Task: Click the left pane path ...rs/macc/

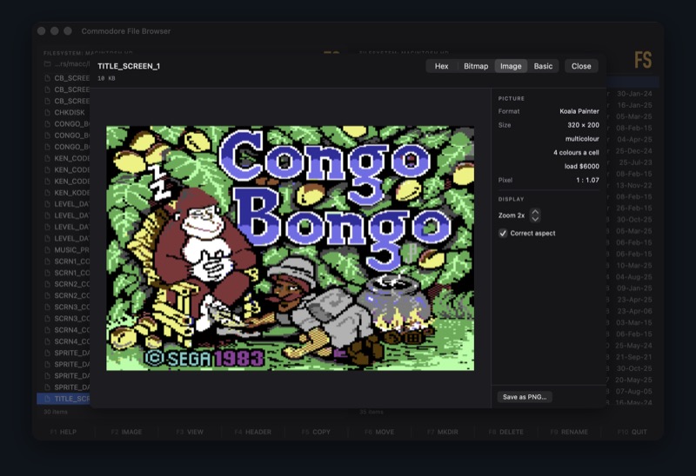Action: click(x=72, y=64)
